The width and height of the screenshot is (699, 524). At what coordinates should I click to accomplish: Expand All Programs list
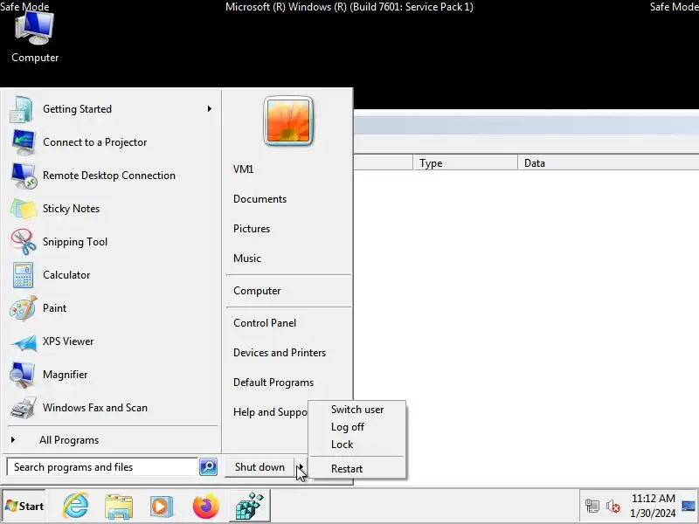point(69,440)
